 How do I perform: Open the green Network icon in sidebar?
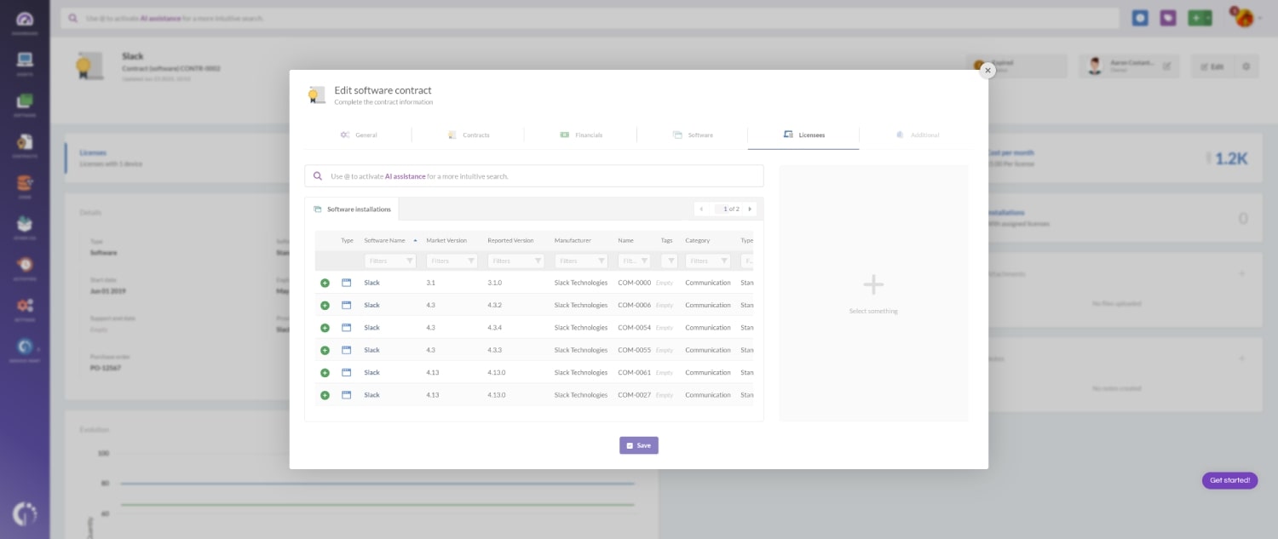(25, 102)
